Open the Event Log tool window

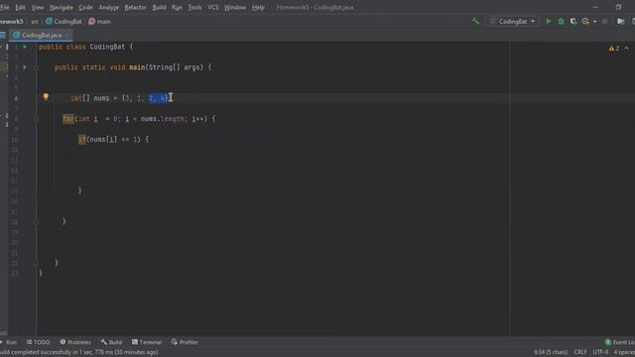[619, 342]
